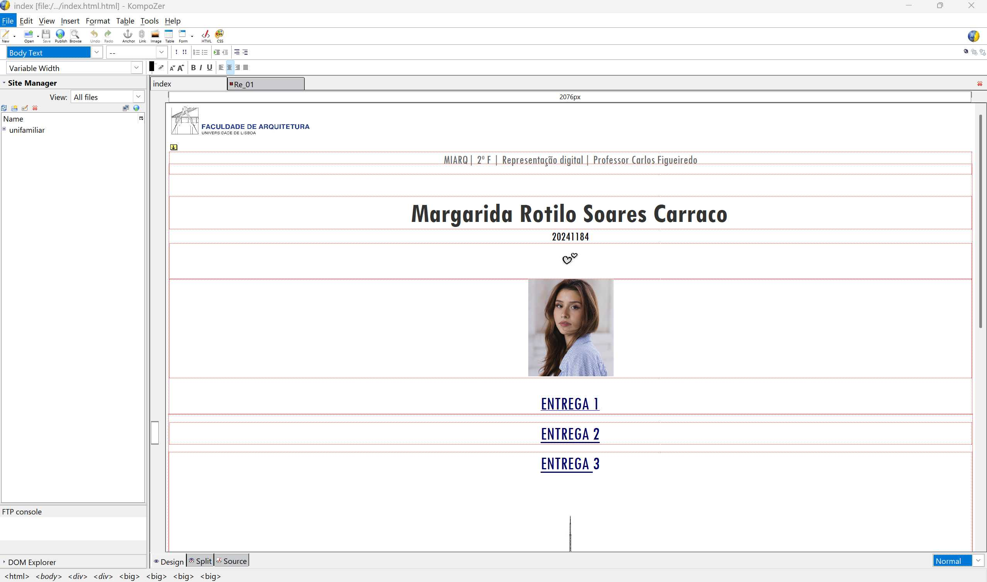
Task: Click the ENTREGA 2 link
Action: (570, 434)
